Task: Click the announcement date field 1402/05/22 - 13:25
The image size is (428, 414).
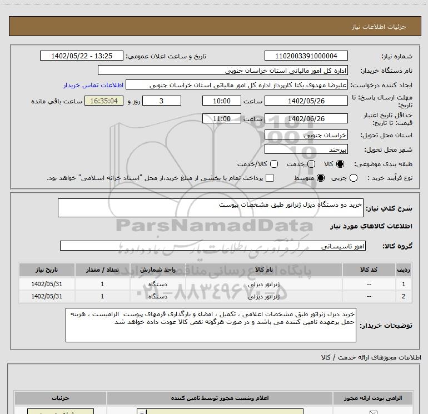Action: [x=82, y=56]
